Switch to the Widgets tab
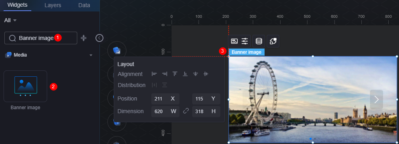Viewport: 399px width, 144px height. click(x=17, y=5)
